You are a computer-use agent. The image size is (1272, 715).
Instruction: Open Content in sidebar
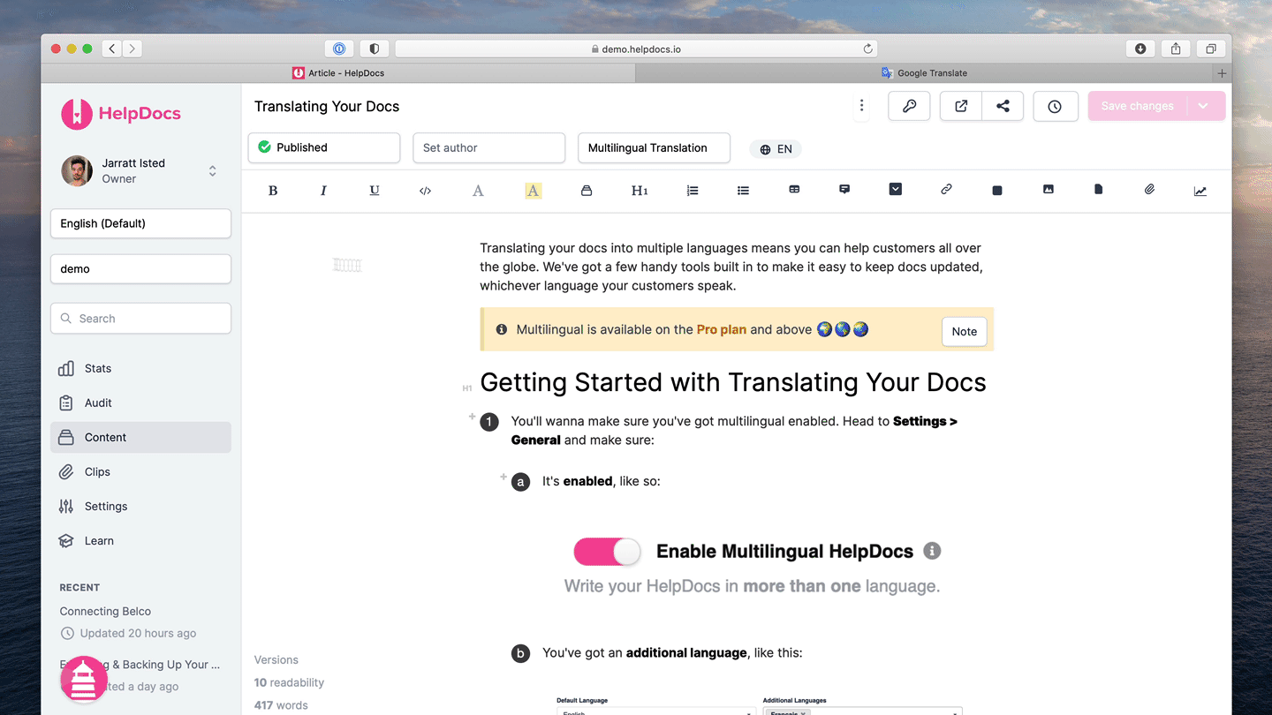pyautogui.click(x=140, y=437)
